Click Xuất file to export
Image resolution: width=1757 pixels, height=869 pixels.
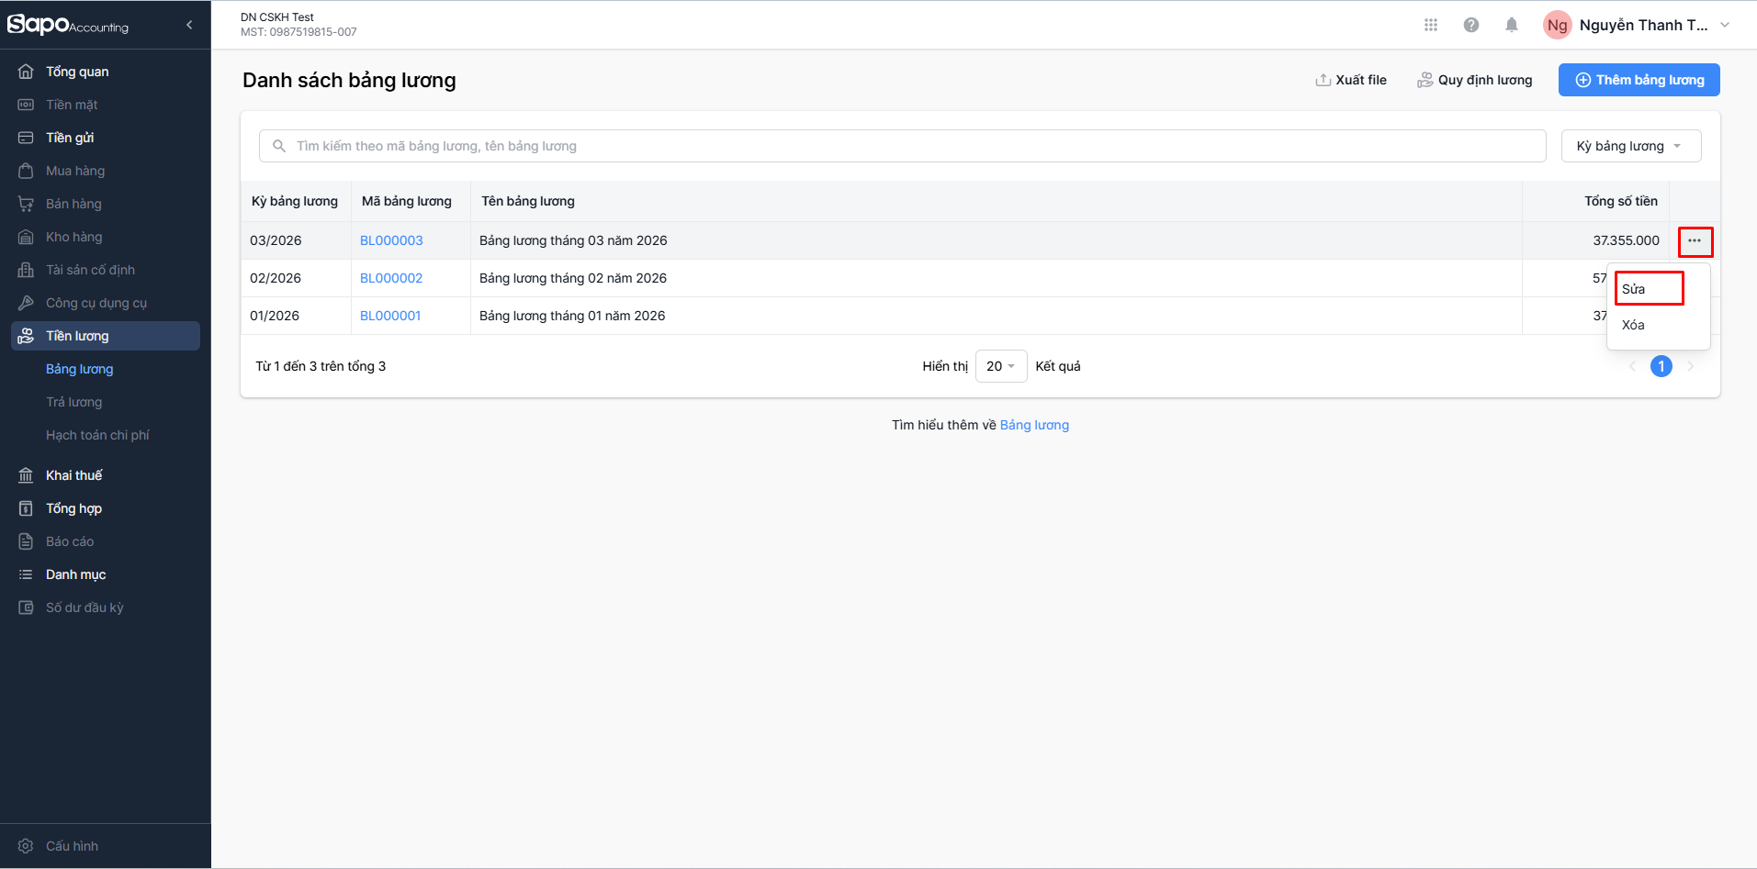point(1351,80)
